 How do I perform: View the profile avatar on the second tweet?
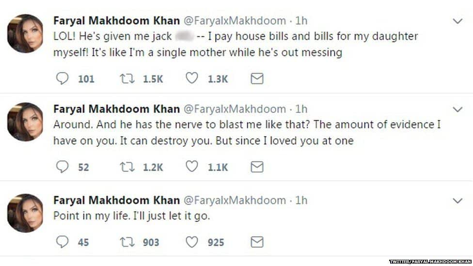pos(25,122)
